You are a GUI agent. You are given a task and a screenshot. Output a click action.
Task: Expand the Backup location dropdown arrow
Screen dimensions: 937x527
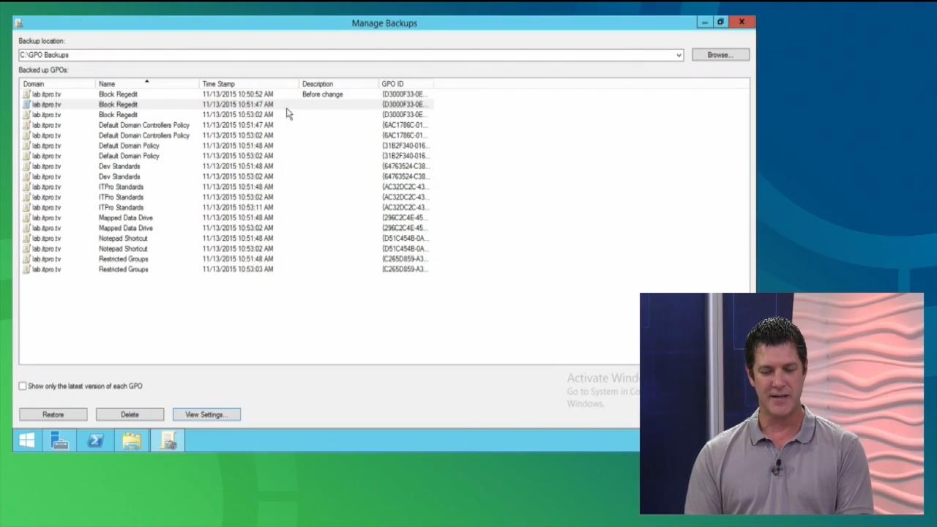679,55
